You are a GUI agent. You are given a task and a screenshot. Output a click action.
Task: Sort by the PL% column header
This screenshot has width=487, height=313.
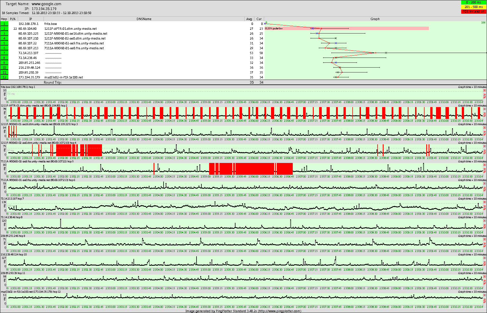click(x=13, y=19)
